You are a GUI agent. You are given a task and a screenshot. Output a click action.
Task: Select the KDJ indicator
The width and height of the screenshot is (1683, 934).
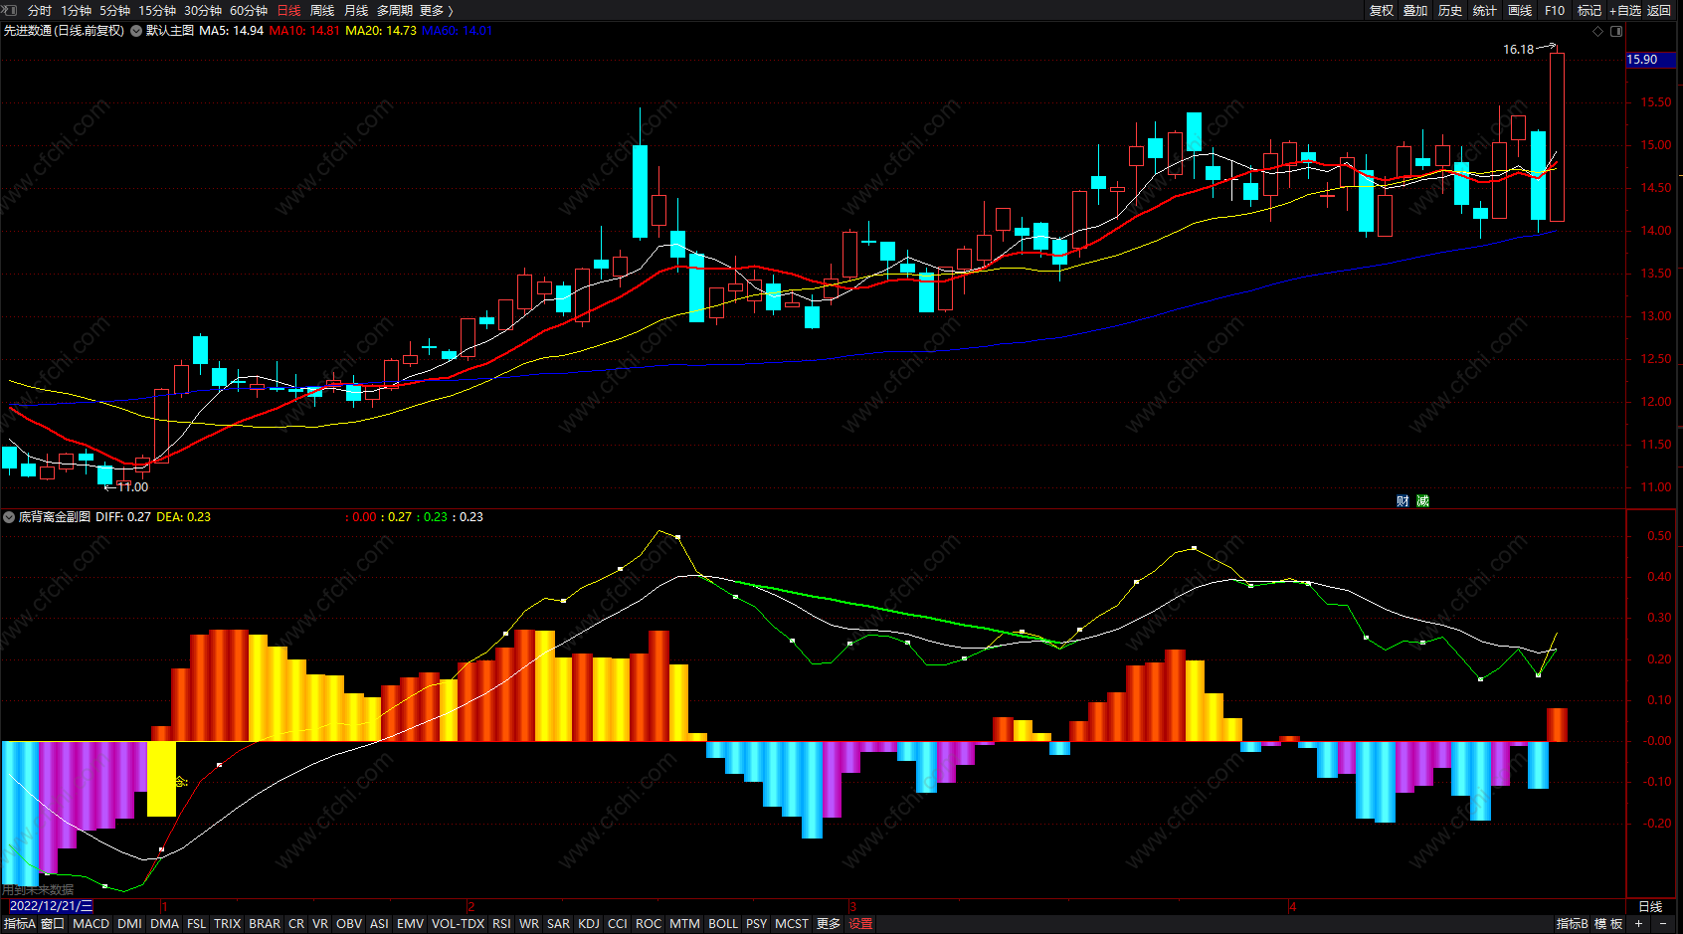[589, 924]
